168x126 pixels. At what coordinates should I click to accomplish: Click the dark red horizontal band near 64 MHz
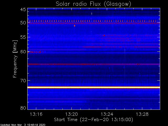coord(94,64)
